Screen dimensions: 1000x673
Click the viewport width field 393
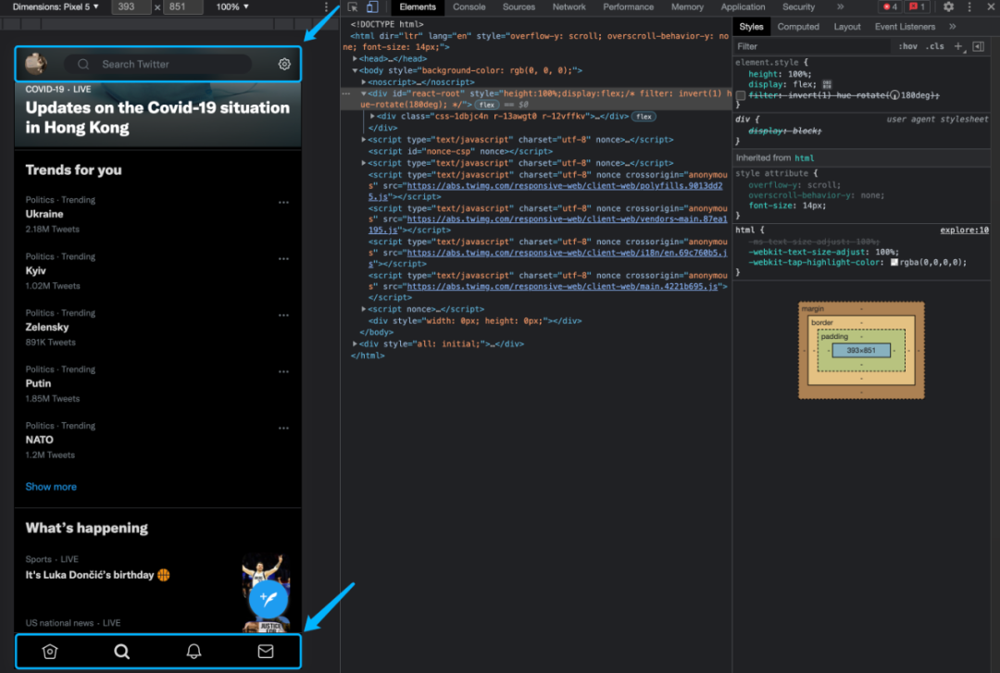(x=131, y=7)
